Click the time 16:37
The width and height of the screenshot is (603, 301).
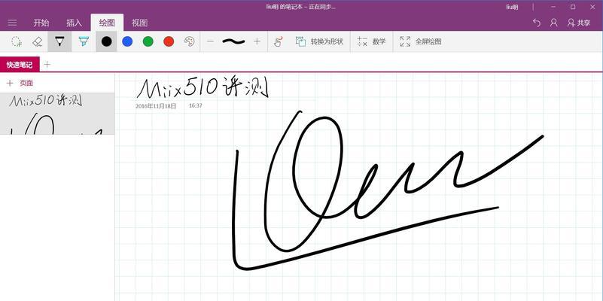[x=196, y=105]
